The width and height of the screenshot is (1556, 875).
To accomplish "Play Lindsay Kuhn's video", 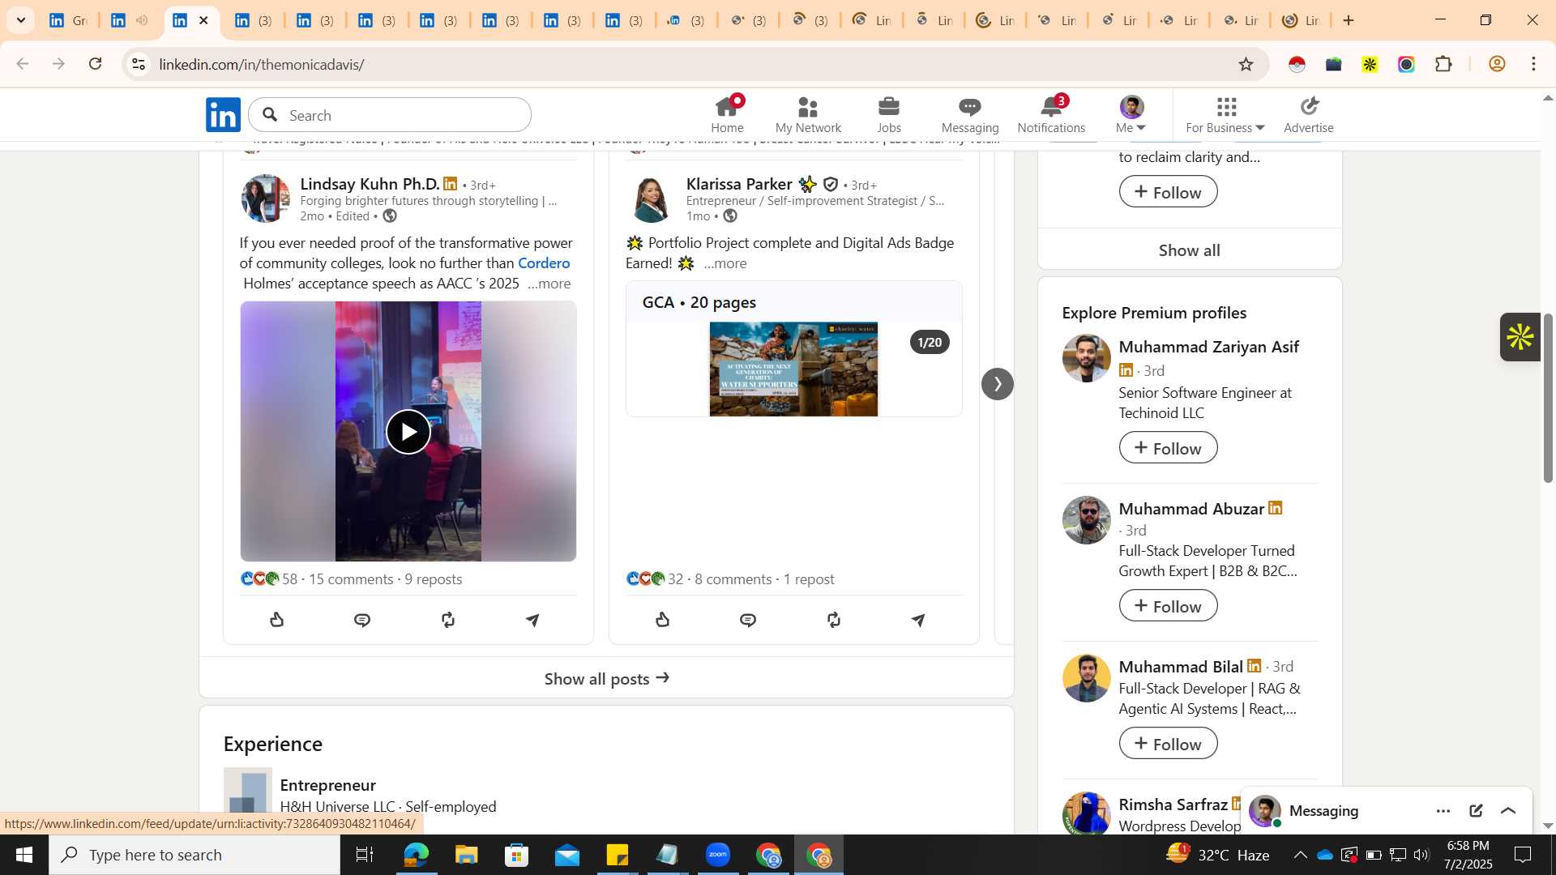I will pos(408,432).
